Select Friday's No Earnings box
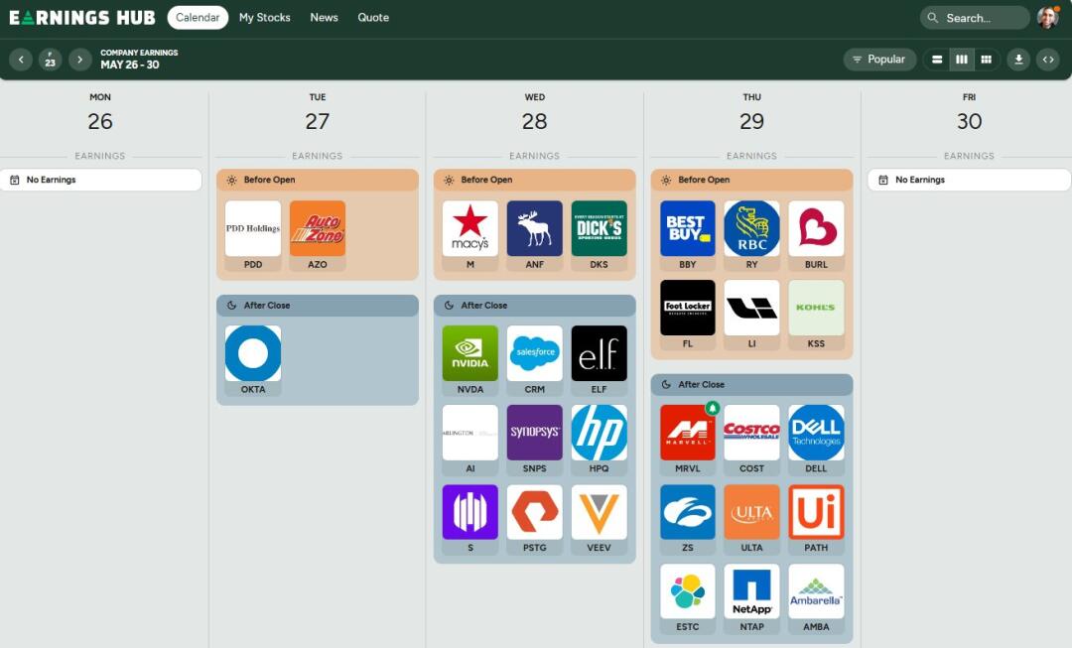The image size is (1072, 648). pos(970,180)
